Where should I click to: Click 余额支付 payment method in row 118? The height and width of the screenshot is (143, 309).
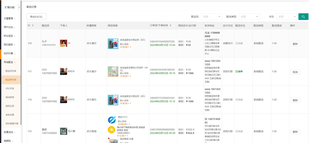228,43
